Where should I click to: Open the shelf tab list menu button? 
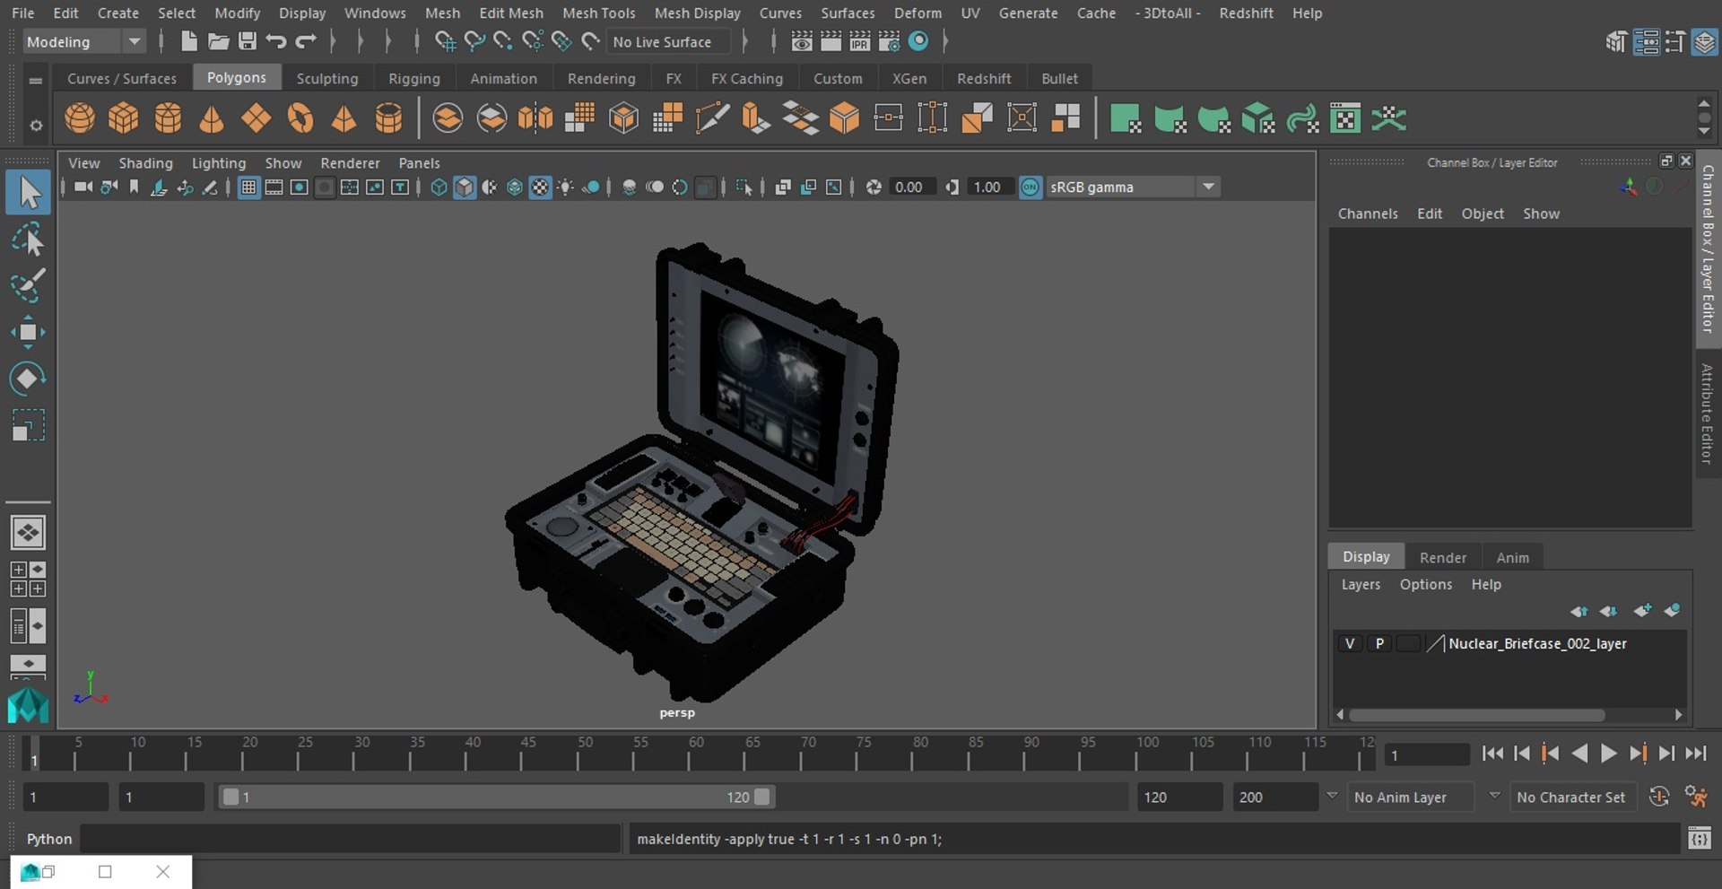pyautogui.click(x=36, y=80)
